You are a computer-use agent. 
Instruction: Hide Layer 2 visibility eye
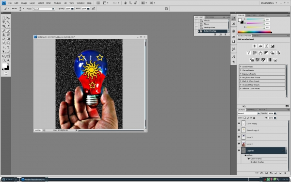[239, 144]
